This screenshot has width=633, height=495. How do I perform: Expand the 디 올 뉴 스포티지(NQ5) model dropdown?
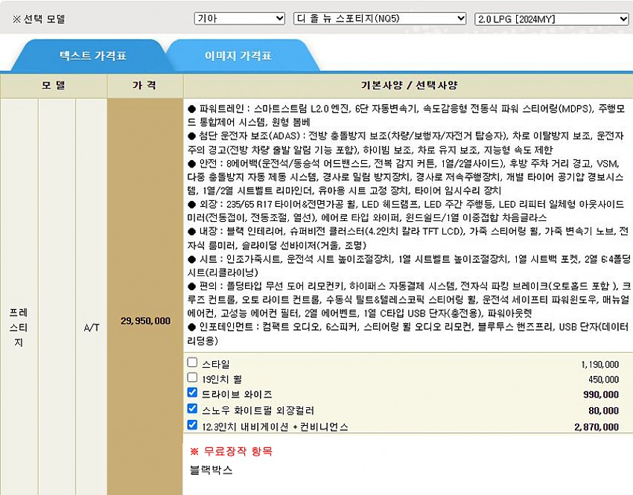click(x=380, y=19)
